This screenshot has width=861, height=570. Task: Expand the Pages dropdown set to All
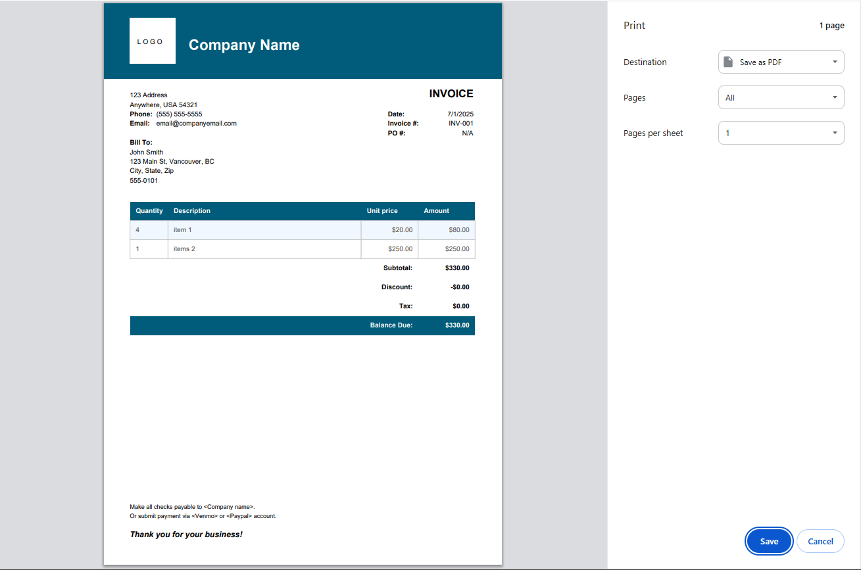pyautogui.click(x=781, y=98)
